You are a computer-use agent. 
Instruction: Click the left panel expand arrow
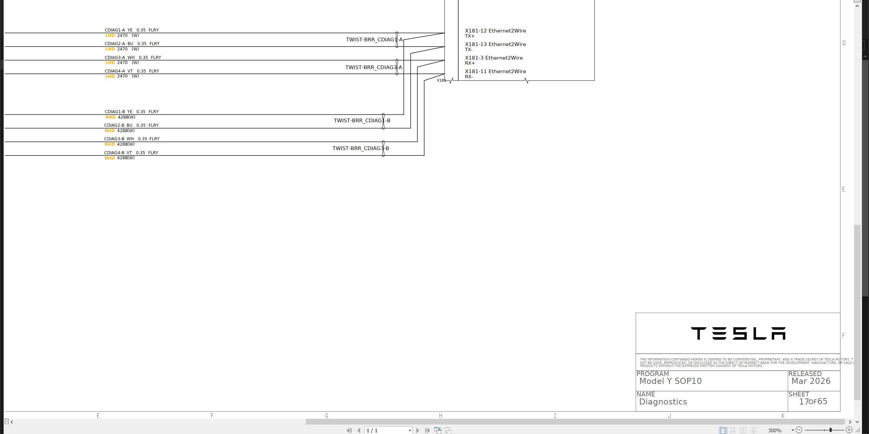click(12, 422)
